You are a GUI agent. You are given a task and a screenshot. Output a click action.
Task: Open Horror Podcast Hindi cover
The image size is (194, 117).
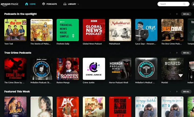point(120,69)
